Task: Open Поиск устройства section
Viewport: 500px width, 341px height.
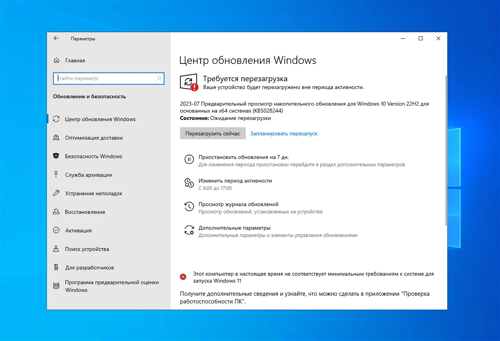Action: pos(109,249)
